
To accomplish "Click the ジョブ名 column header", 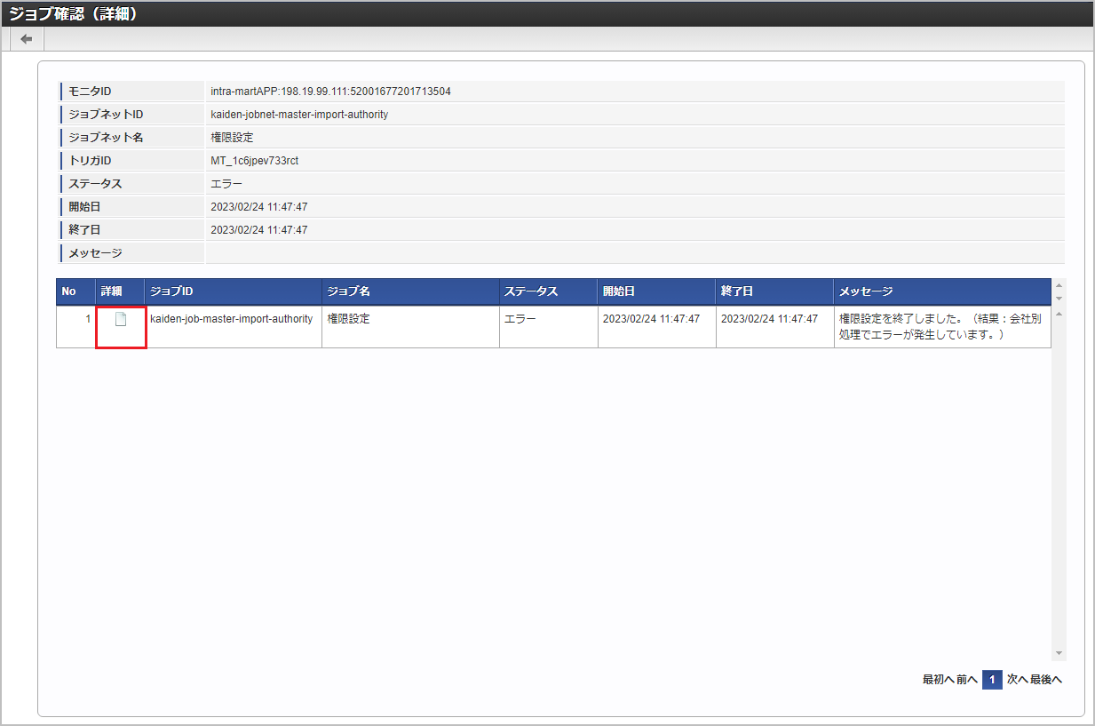I will click(x=410, y=291).
